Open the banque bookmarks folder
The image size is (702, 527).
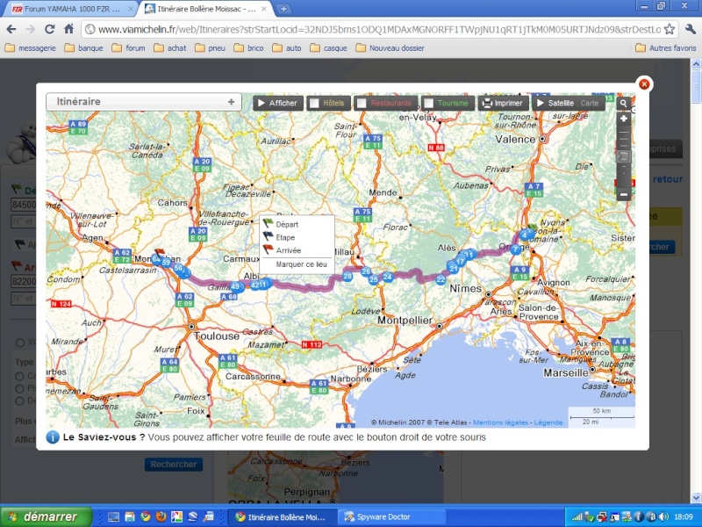coord(83,48)
